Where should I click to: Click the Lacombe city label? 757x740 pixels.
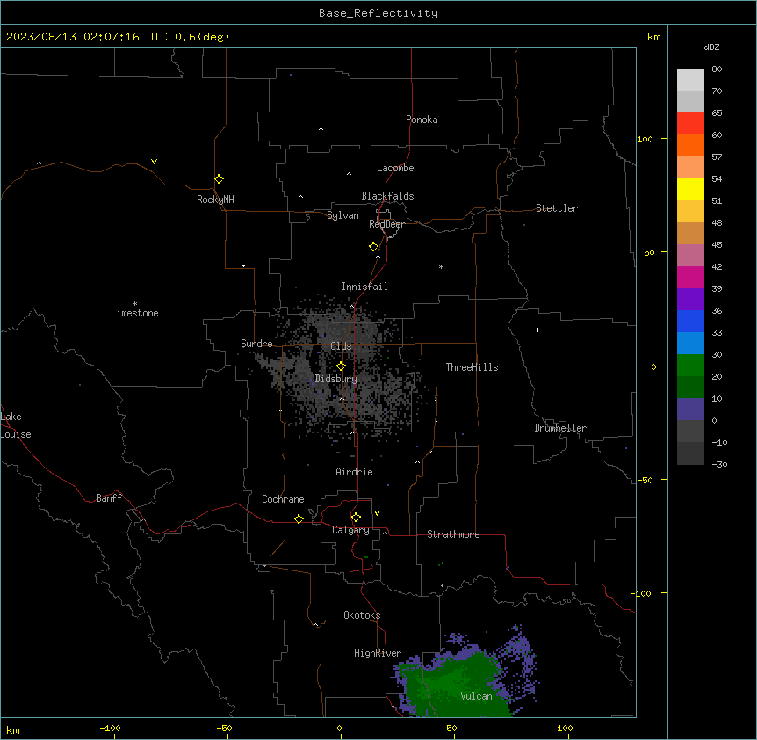[395, 168]
